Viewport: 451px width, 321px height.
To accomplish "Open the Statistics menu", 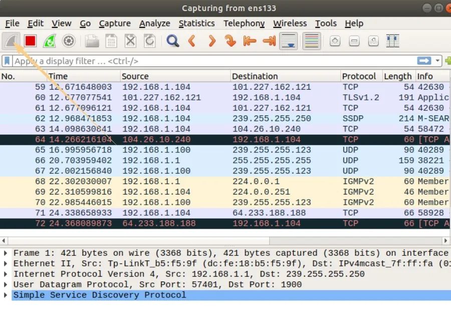I will pos(197,23).
